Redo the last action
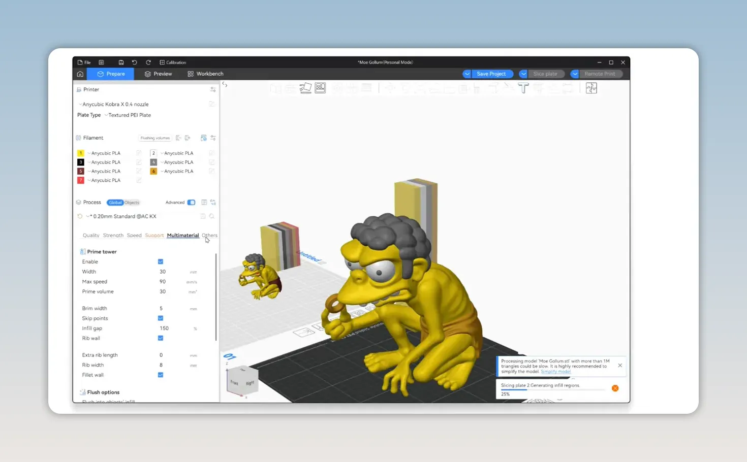Viewport: 747px width, 462px height. (148, 62)
